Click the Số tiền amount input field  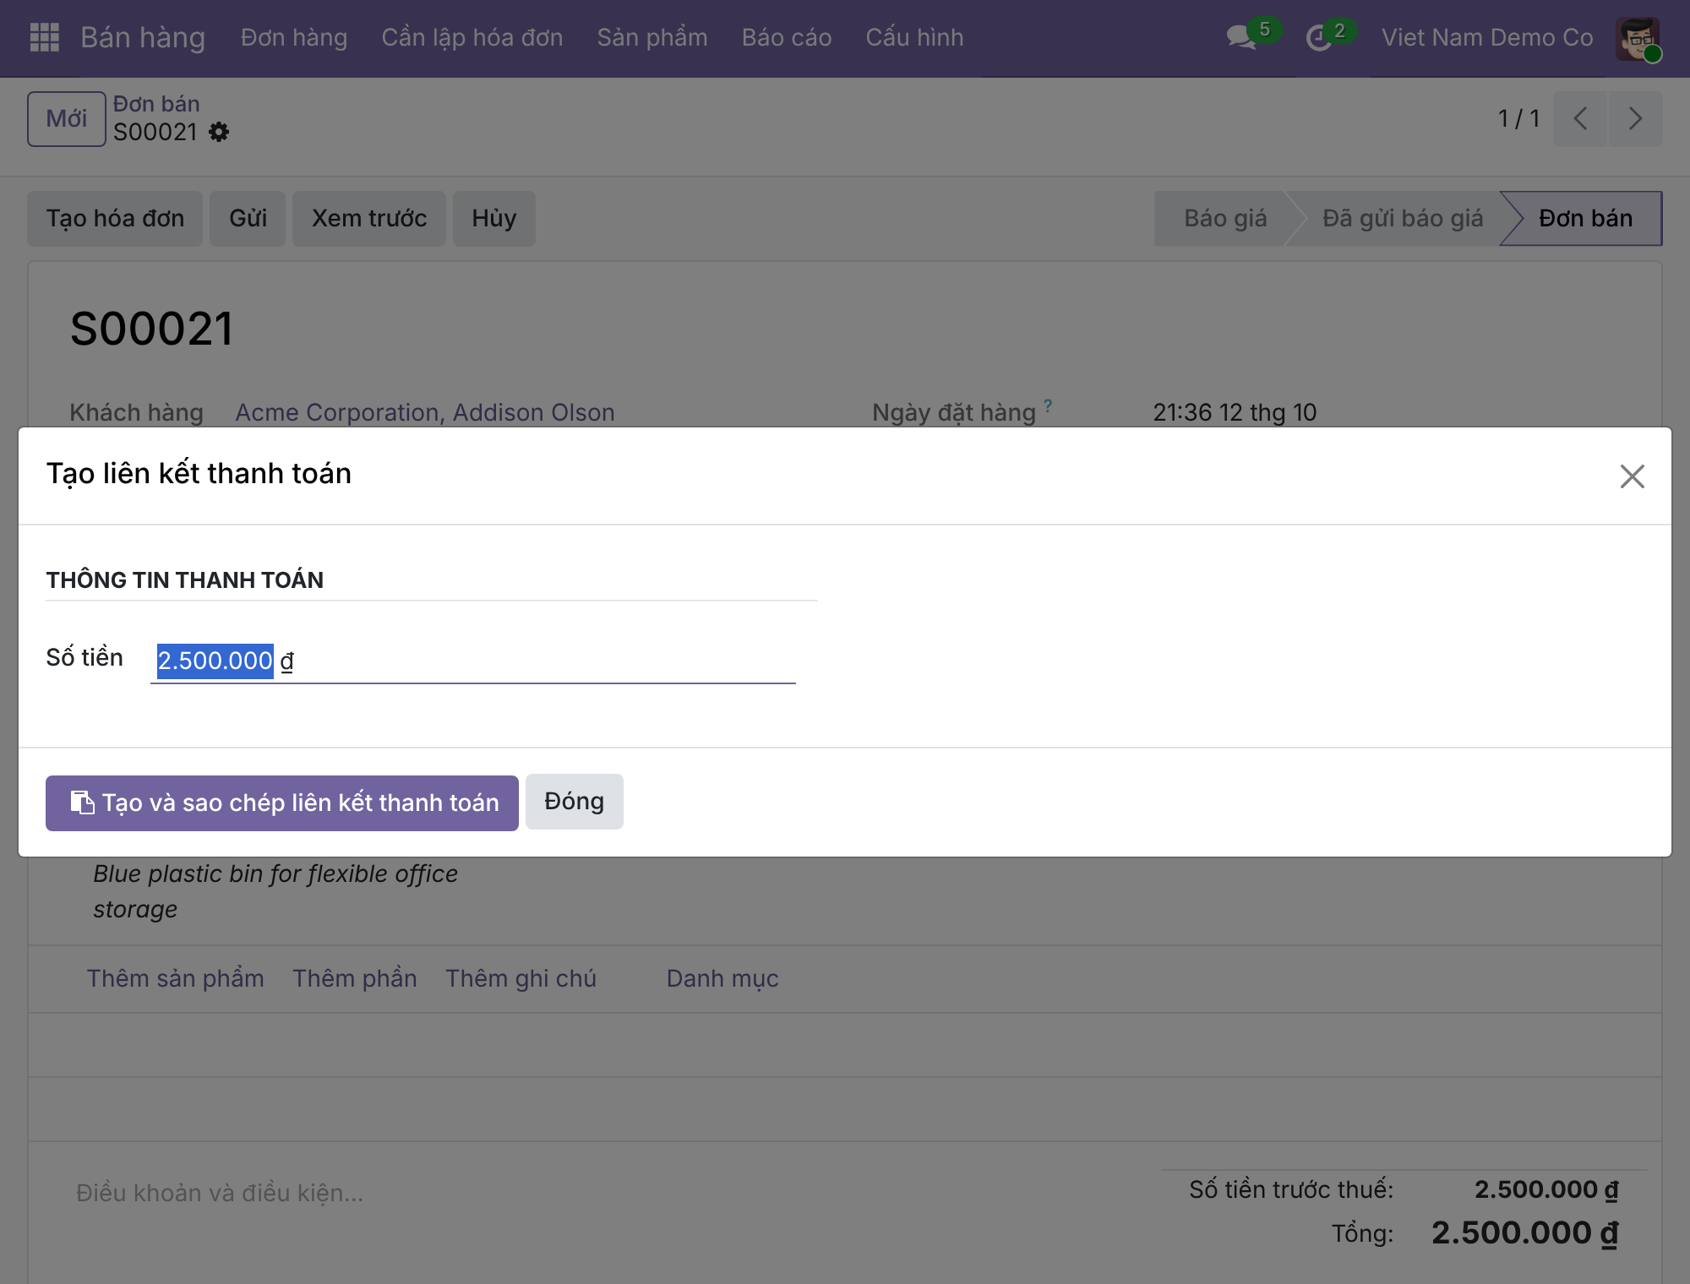click(472, 661)
